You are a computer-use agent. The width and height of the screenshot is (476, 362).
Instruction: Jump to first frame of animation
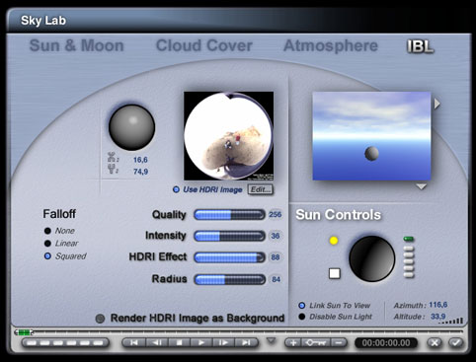(x=134, y=343)
